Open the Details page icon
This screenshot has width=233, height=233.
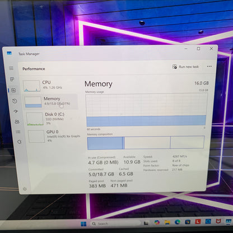[x=18, y=132]
